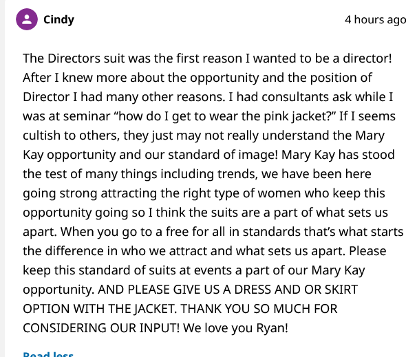Screen dimensions: 417x357
Task: Click 'We love you Ryan!' closing sentence
Action: point(235,328)
